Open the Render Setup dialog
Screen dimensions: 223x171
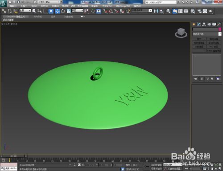tap(199, 11)
